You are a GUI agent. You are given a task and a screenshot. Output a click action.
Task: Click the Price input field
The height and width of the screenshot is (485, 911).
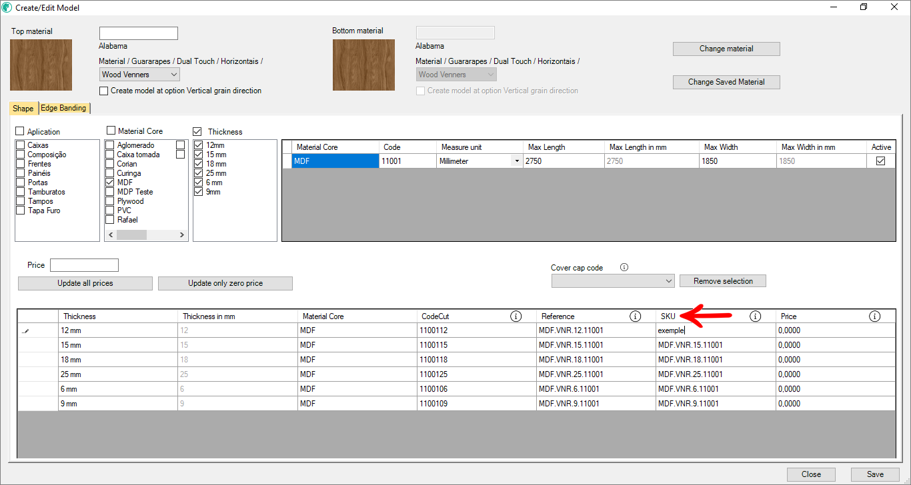(84, 265)
